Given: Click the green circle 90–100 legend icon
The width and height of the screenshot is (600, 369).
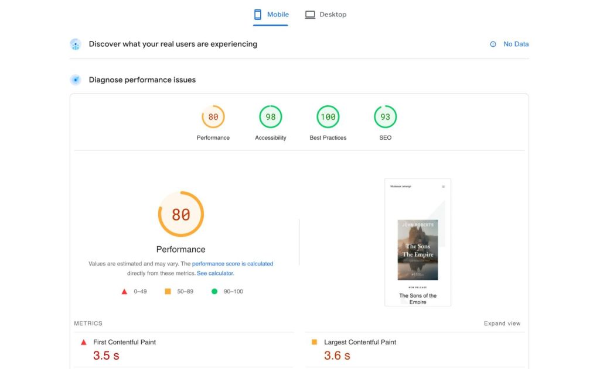Looking at the screenshot, I should (214, 291).
